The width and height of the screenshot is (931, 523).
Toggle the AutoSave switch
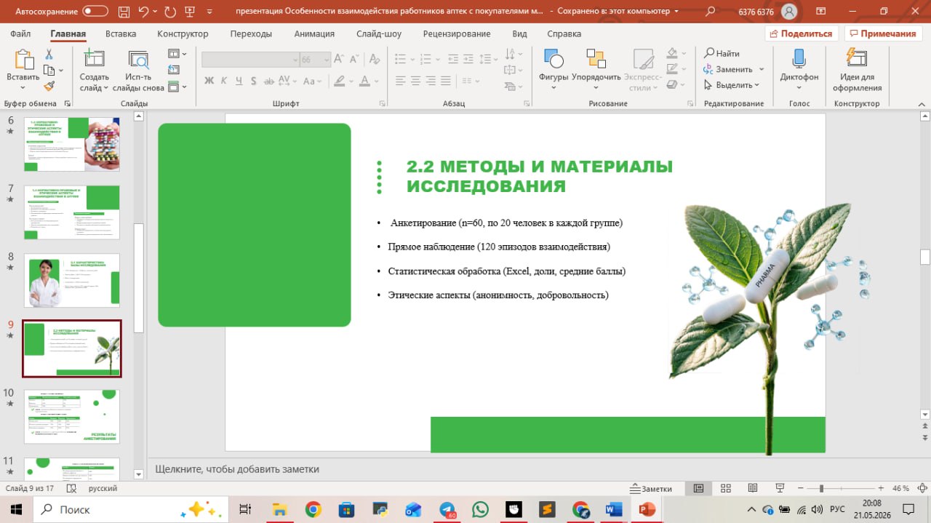95,11
